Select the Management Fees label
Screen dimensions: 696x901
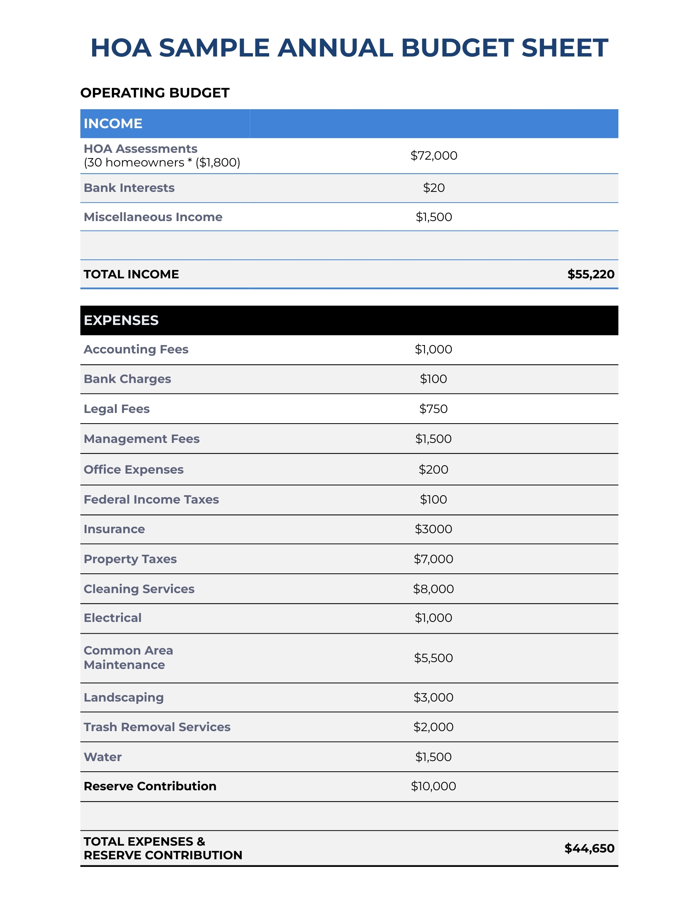click(141, 438)
